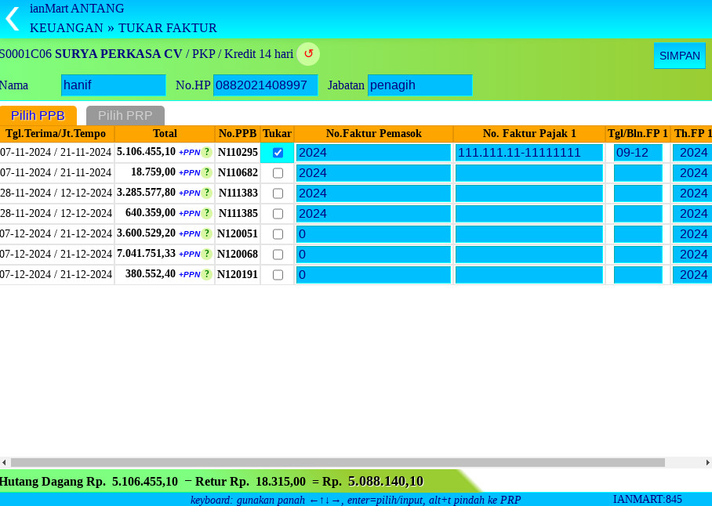The width and height of the screenshot is (712, 506).
Task: Open help icon on N111383 row
Action: point(207,193)
